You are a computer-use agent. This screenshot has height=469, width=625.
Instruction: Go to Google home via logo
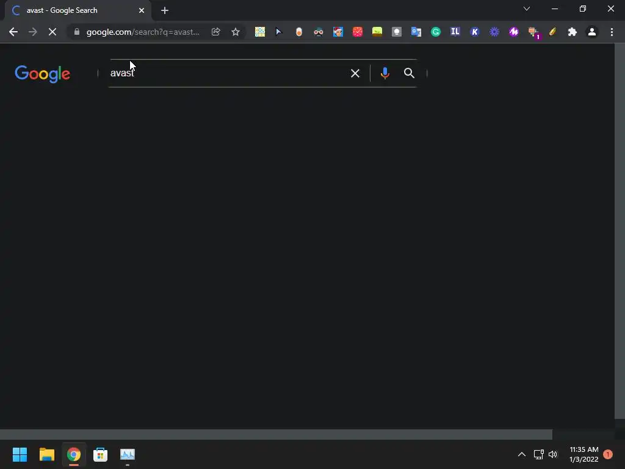tap(43, 74)
